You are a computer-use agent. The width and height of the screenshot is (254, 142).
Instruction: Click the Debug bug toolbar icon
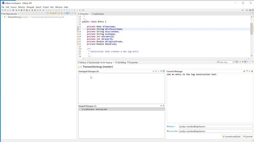pos(16,10)
